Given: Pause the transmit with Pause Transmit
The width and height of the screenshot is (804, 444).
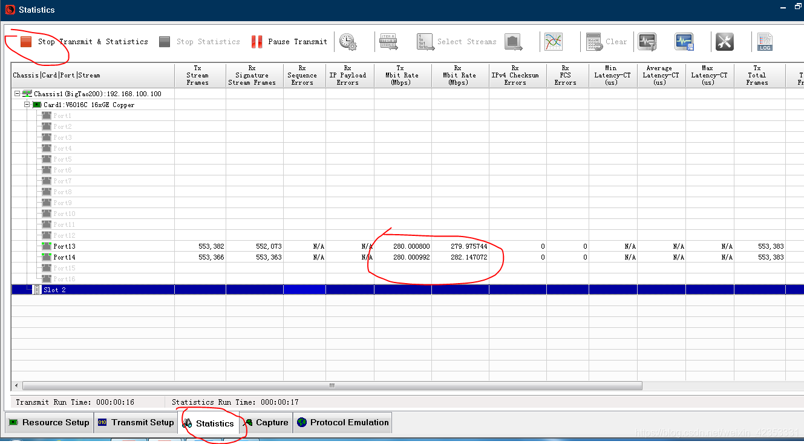Looking at the screenshot, I should pos(289,42).
